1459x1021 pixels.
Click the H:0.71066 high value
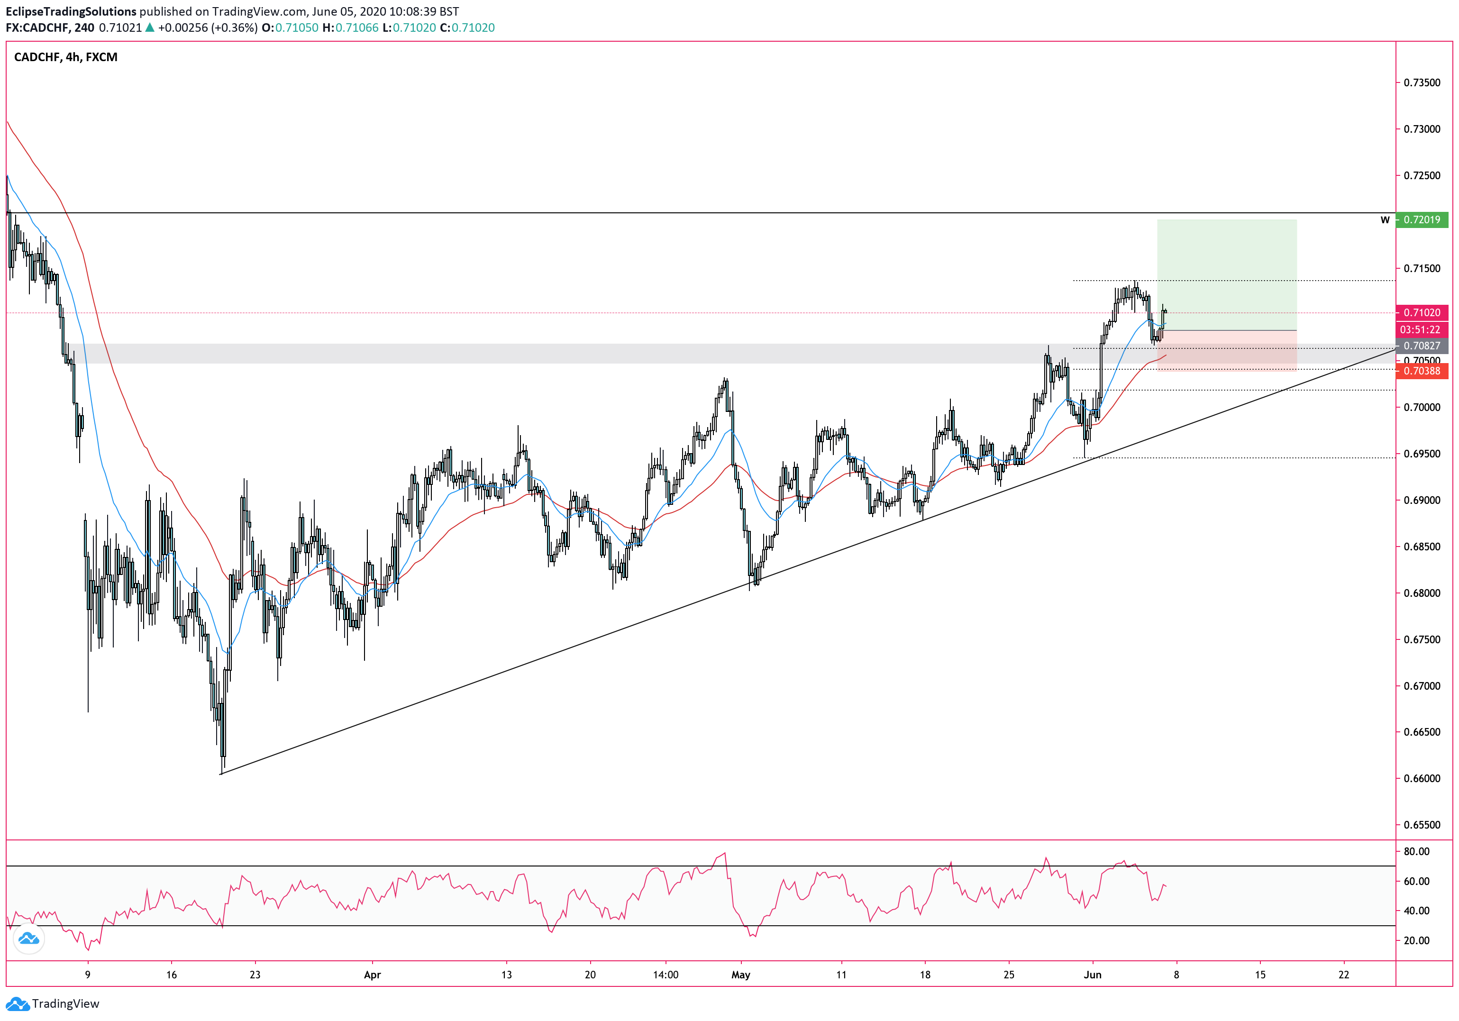click(350, 28)
